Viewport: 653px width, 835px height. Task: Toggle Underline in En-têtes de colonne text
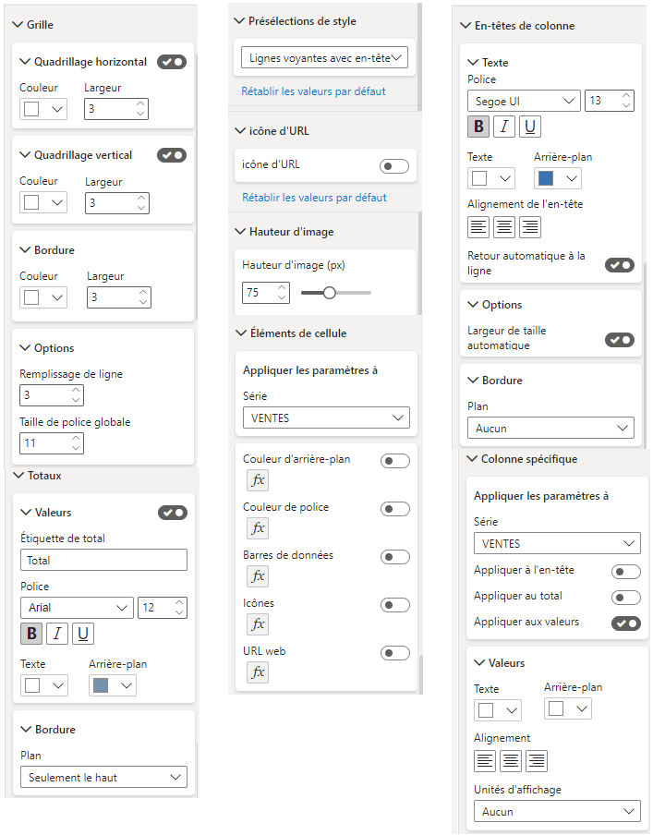530,127
